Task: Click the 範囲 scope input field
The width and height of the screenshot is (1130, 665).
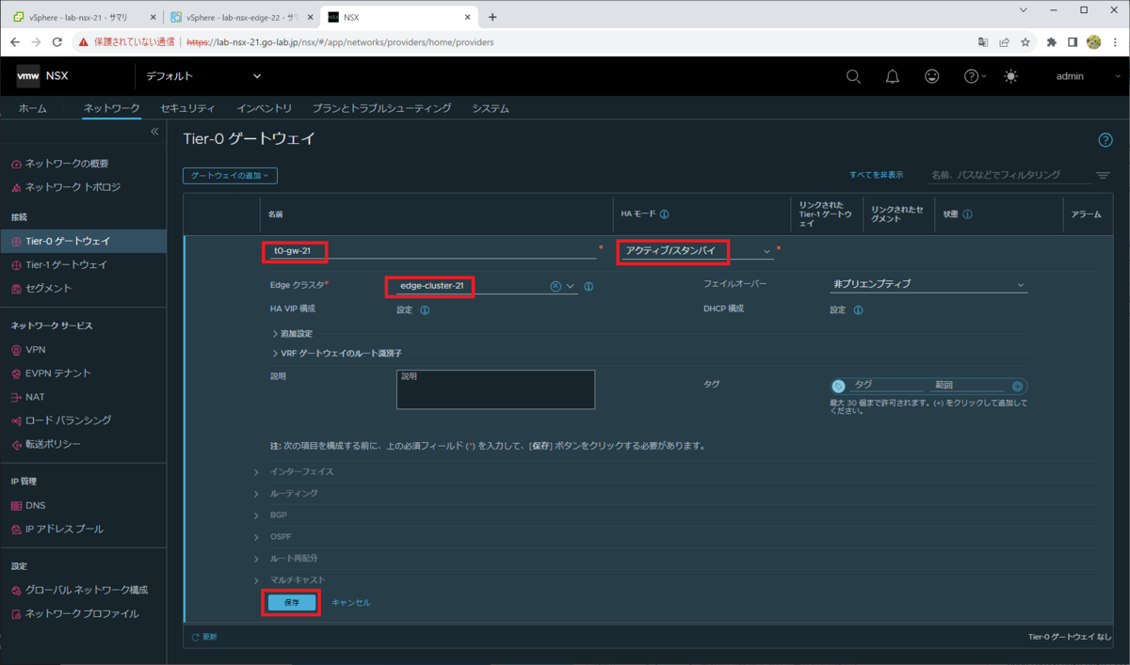Action: point(968,386)
